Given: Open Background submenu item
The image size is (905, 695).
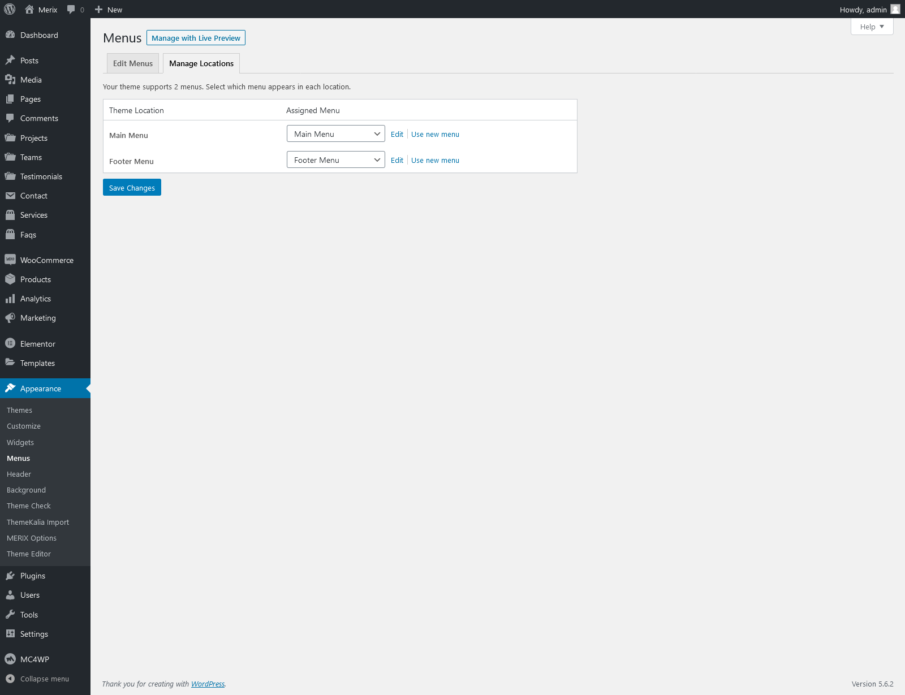Looking at the screenshot, I should coord(26,490).
